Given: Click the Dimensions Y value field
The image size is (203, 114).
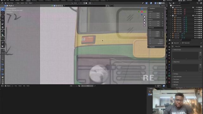Looking at the screenshot, I should coord(156,42).
